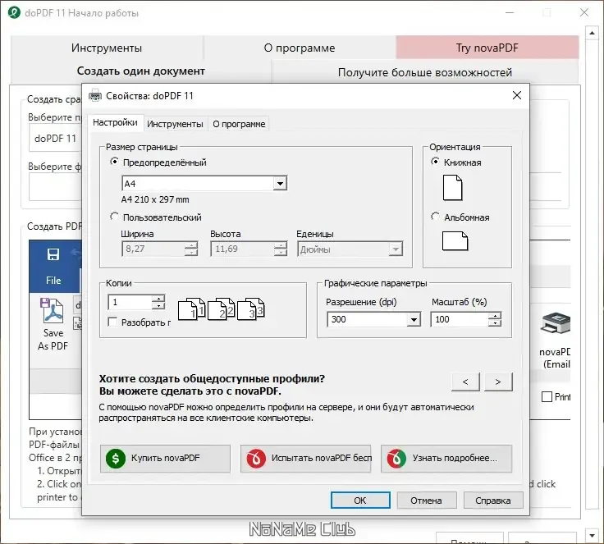The height and width of the screenshot is (544, 604).
Task: Open the Дюймы units dropdown
Action: point(396,249)
